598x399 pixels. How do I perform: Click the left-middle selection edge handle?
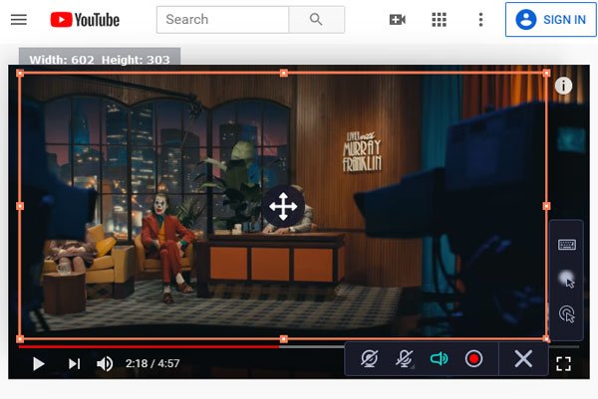point(20,206)
